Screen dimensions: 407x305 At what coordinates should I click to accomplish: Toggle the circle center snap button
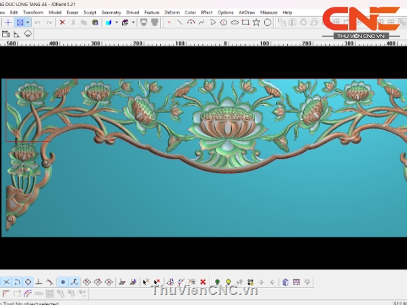click(x=28, y=282)
